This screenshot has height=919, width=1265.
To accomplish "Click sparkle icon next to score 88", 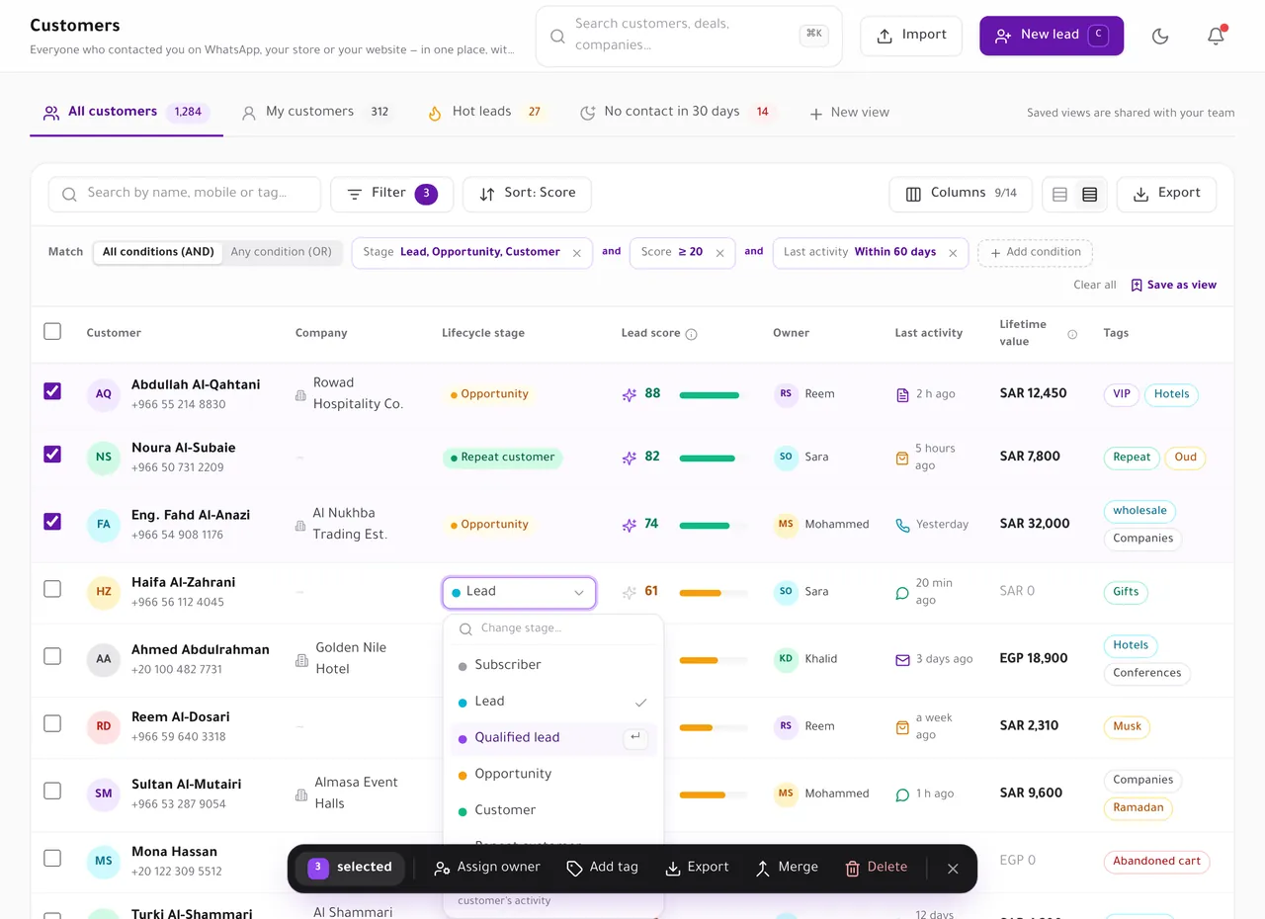I will 629,394.
